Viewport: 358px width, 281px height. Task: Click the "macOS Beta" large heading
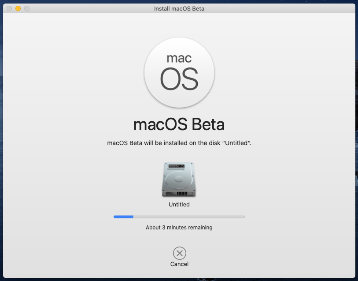point(179,124)
